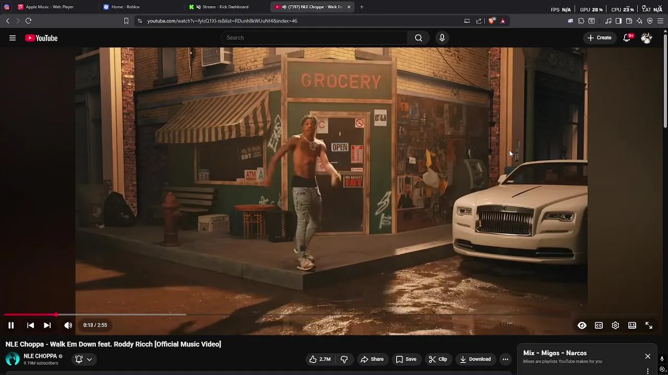The width and height of the screenshot is (668, 375).
Task: Open video player settings gear
Action: pyautogui.click(x=615, y=325)
